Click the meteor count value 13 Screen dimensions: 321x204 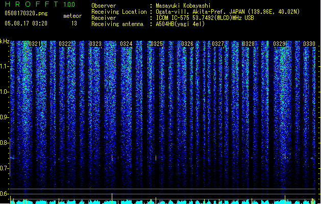coord(74,23)
